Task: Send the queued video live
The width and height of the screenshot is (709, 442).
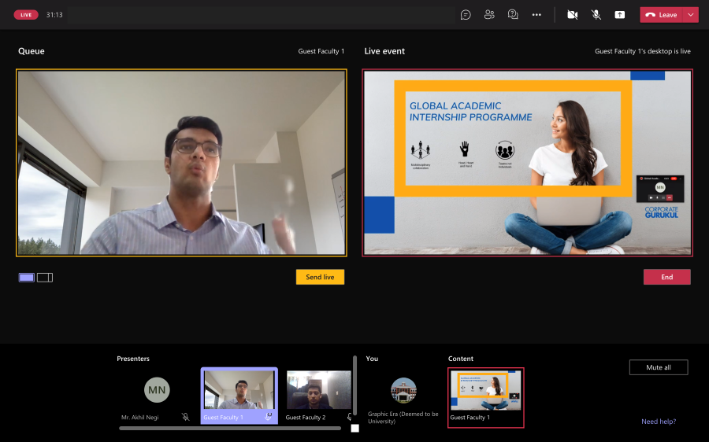Action: click(320, 277)
